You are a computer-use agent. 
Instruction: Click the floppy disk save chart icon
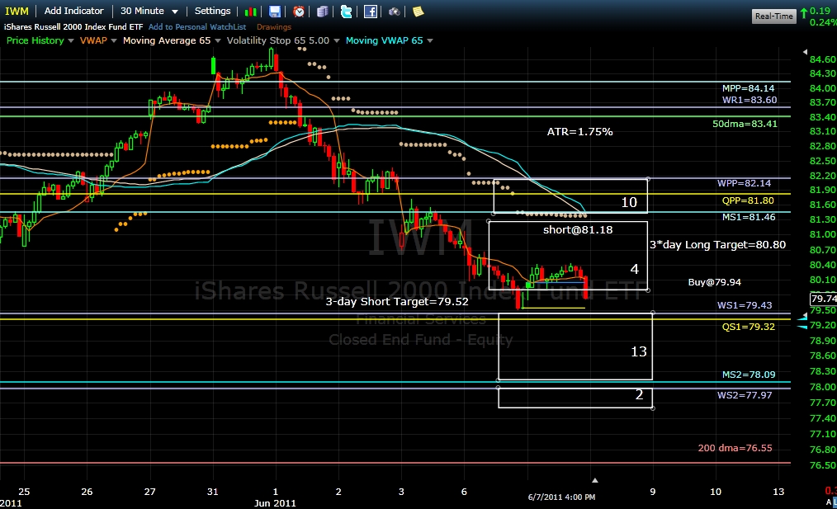tap(274, 12)
